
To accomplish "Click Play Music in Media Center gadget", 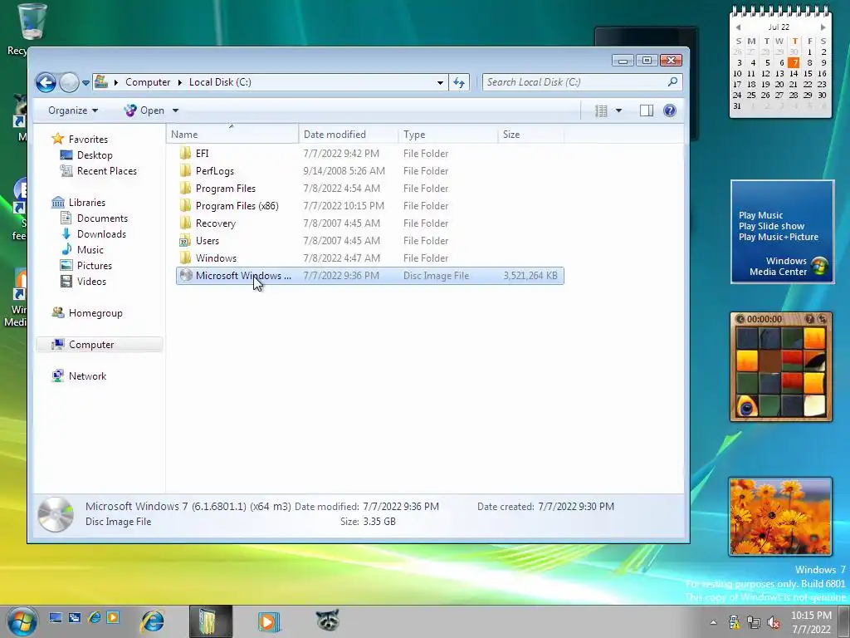I will 760,215.
